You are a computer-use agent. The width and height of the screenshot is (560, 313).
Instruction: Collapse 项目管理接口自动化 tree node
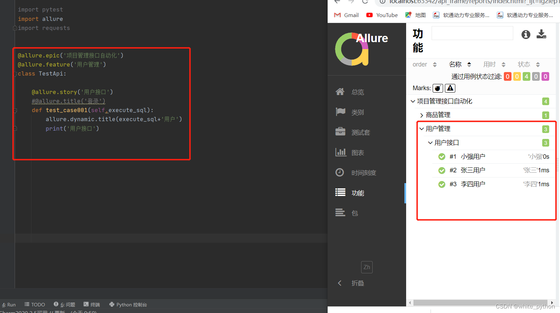(413, 101)
